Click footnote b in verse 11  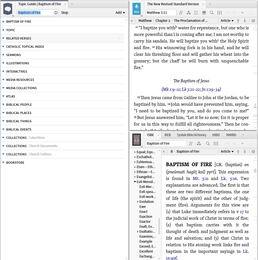pos(176,27)
